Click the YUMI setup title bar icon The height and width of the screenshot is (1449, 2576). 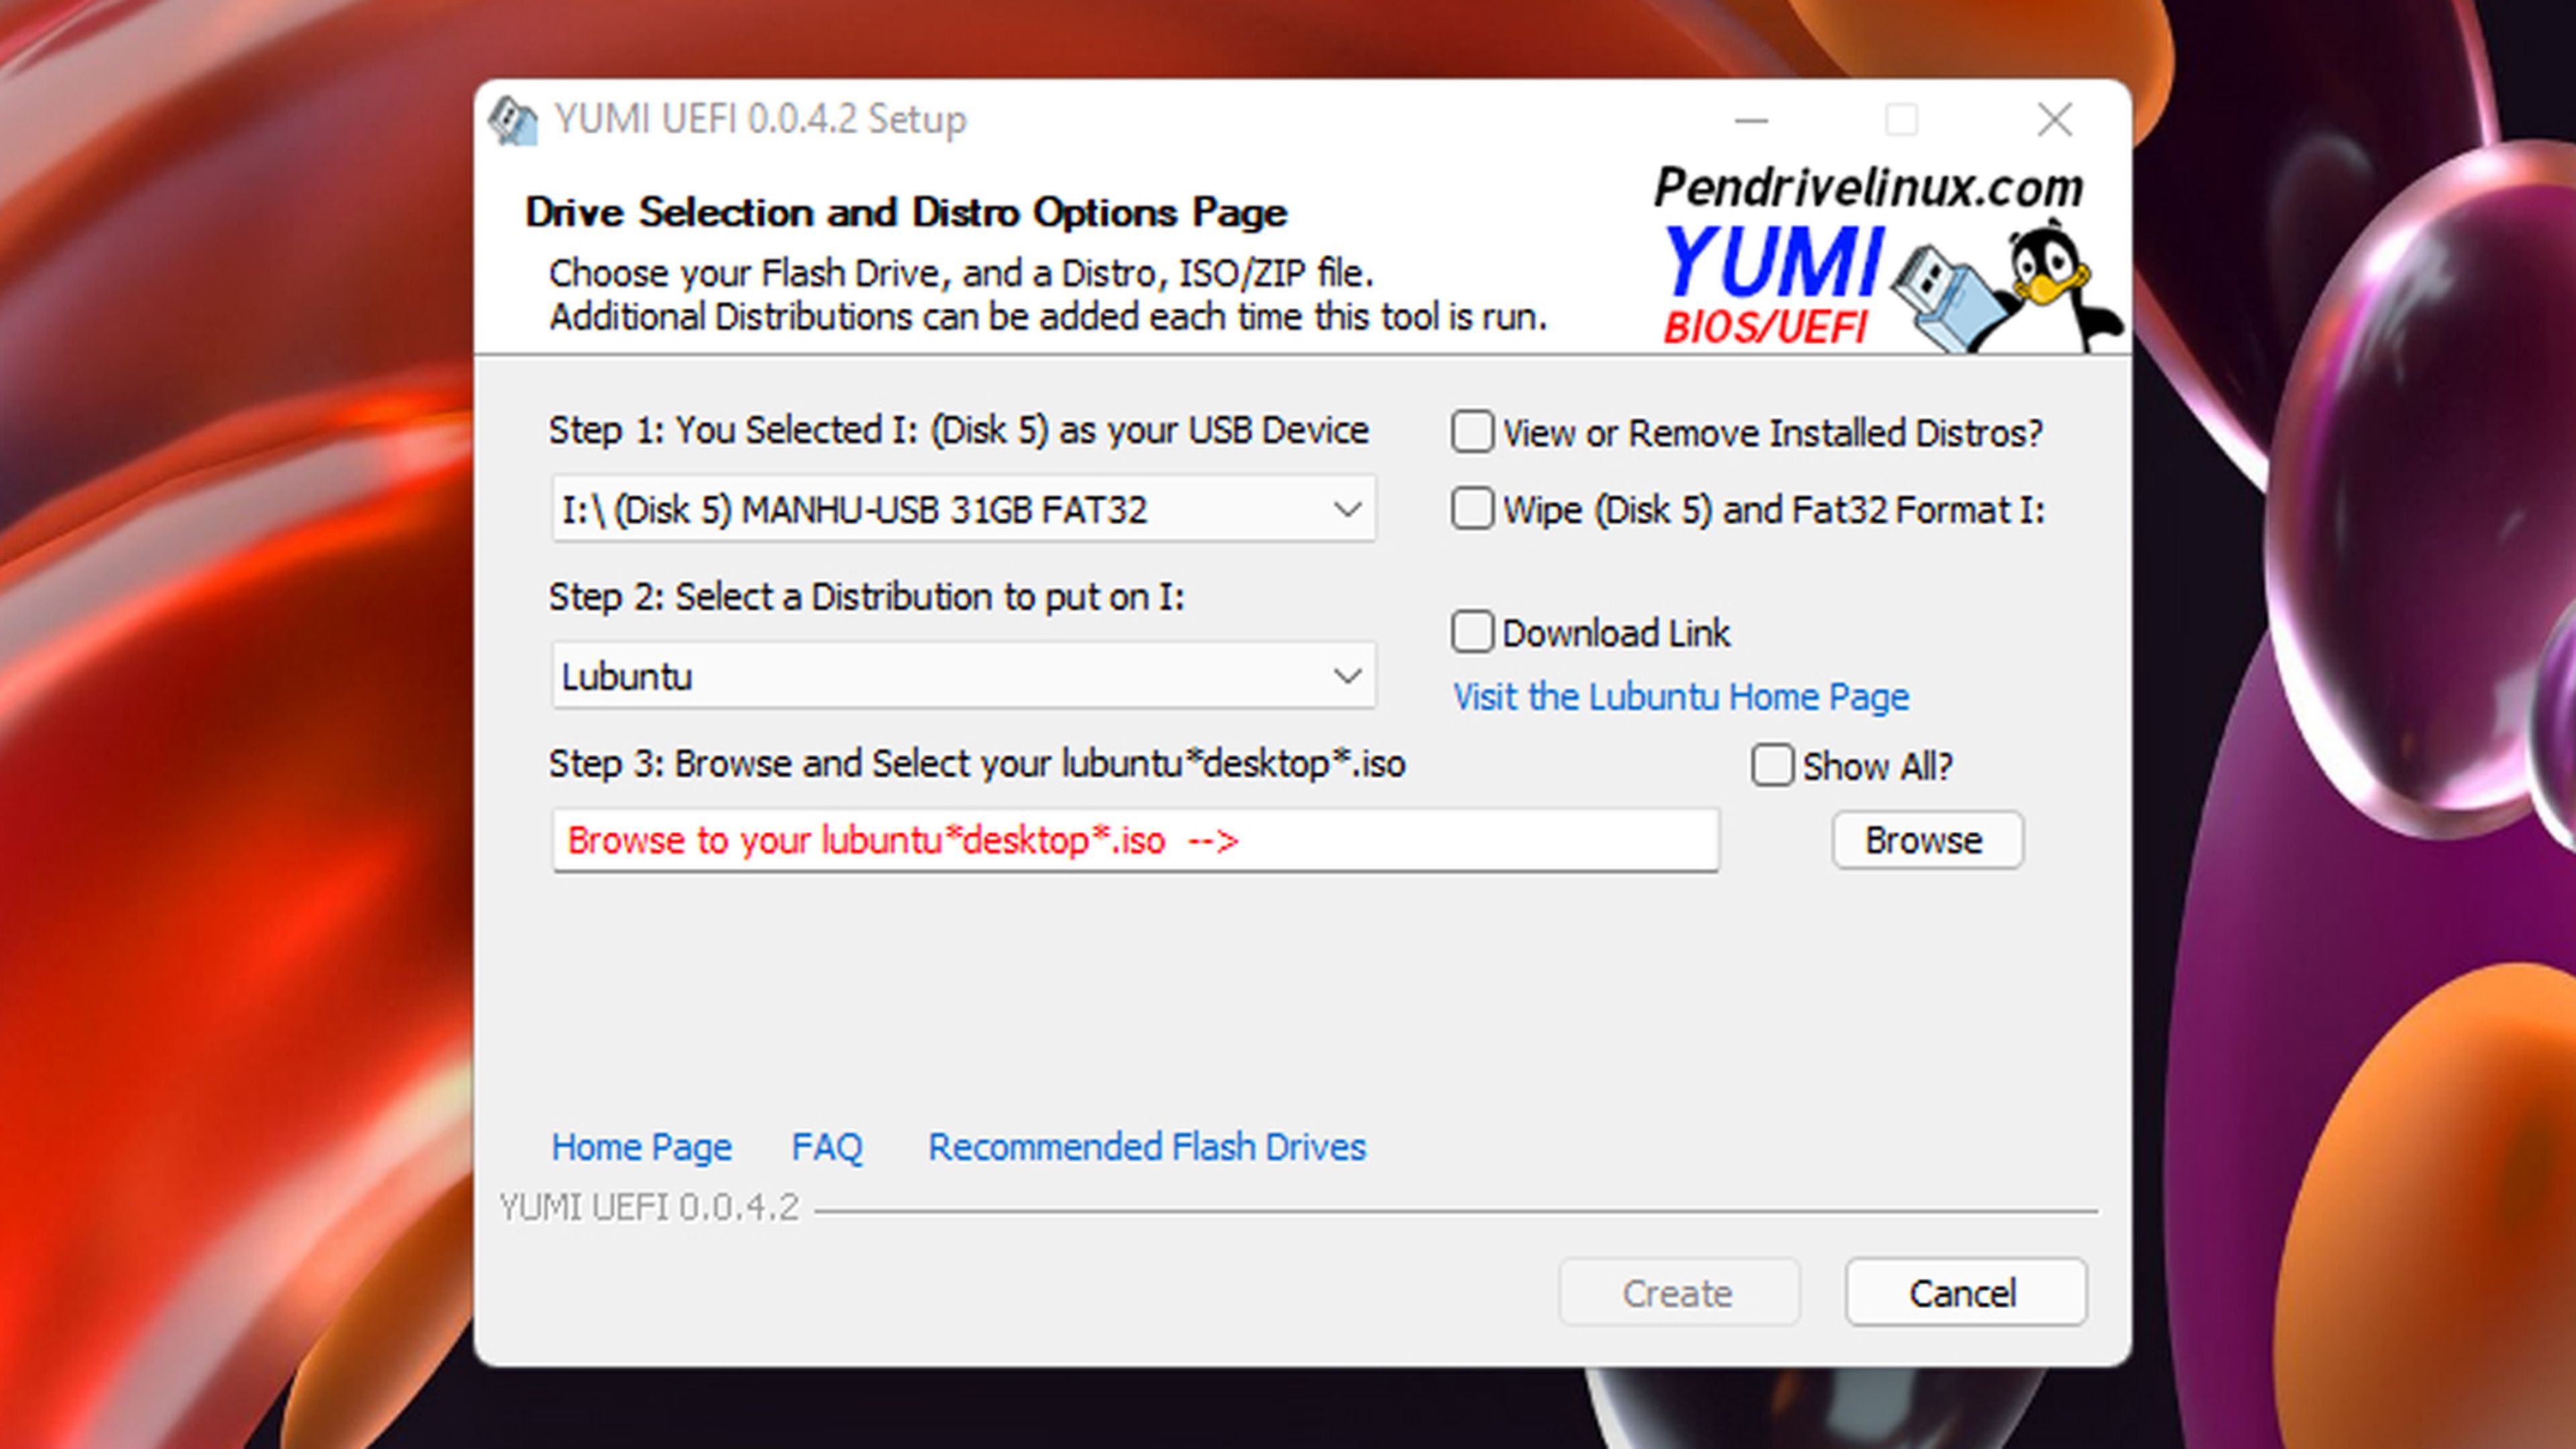tap(513, 121)
